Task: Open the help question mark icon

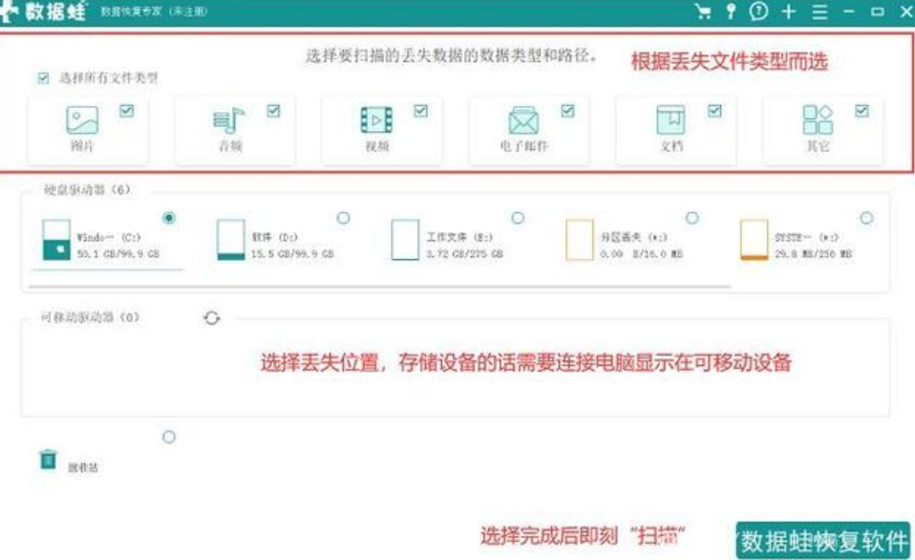Action: [759, 11]
